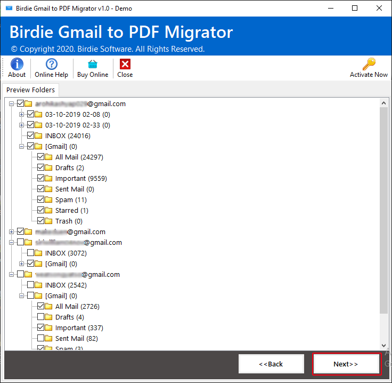
Task: Click the Drafts (2) folder icon
Action: coord(48,167)
